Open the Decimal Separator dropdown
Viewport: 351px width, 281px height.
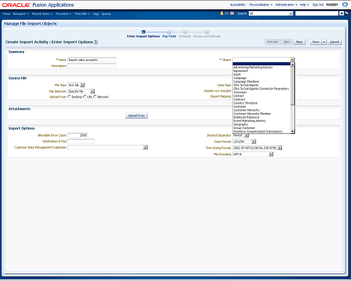246,136
